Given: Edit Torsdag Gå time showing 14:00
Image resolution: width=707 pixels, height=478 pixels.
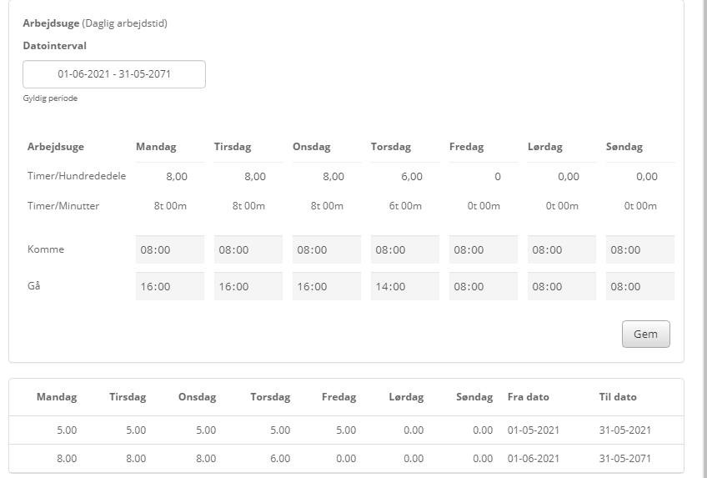Looking at the screenshot, I should (x=405, y=286).
